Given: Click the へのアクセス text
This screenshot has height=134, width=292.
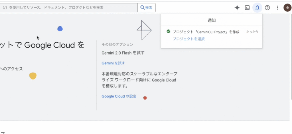Looking at the screenshot, I should (11, 69).
